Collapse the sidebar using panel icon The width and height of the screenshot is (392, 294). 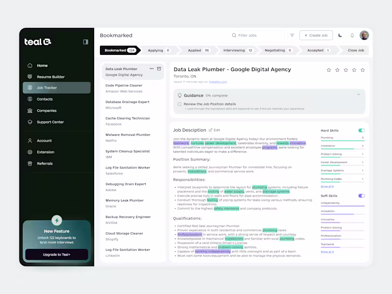pyautogui.click(x=85, y=42)
